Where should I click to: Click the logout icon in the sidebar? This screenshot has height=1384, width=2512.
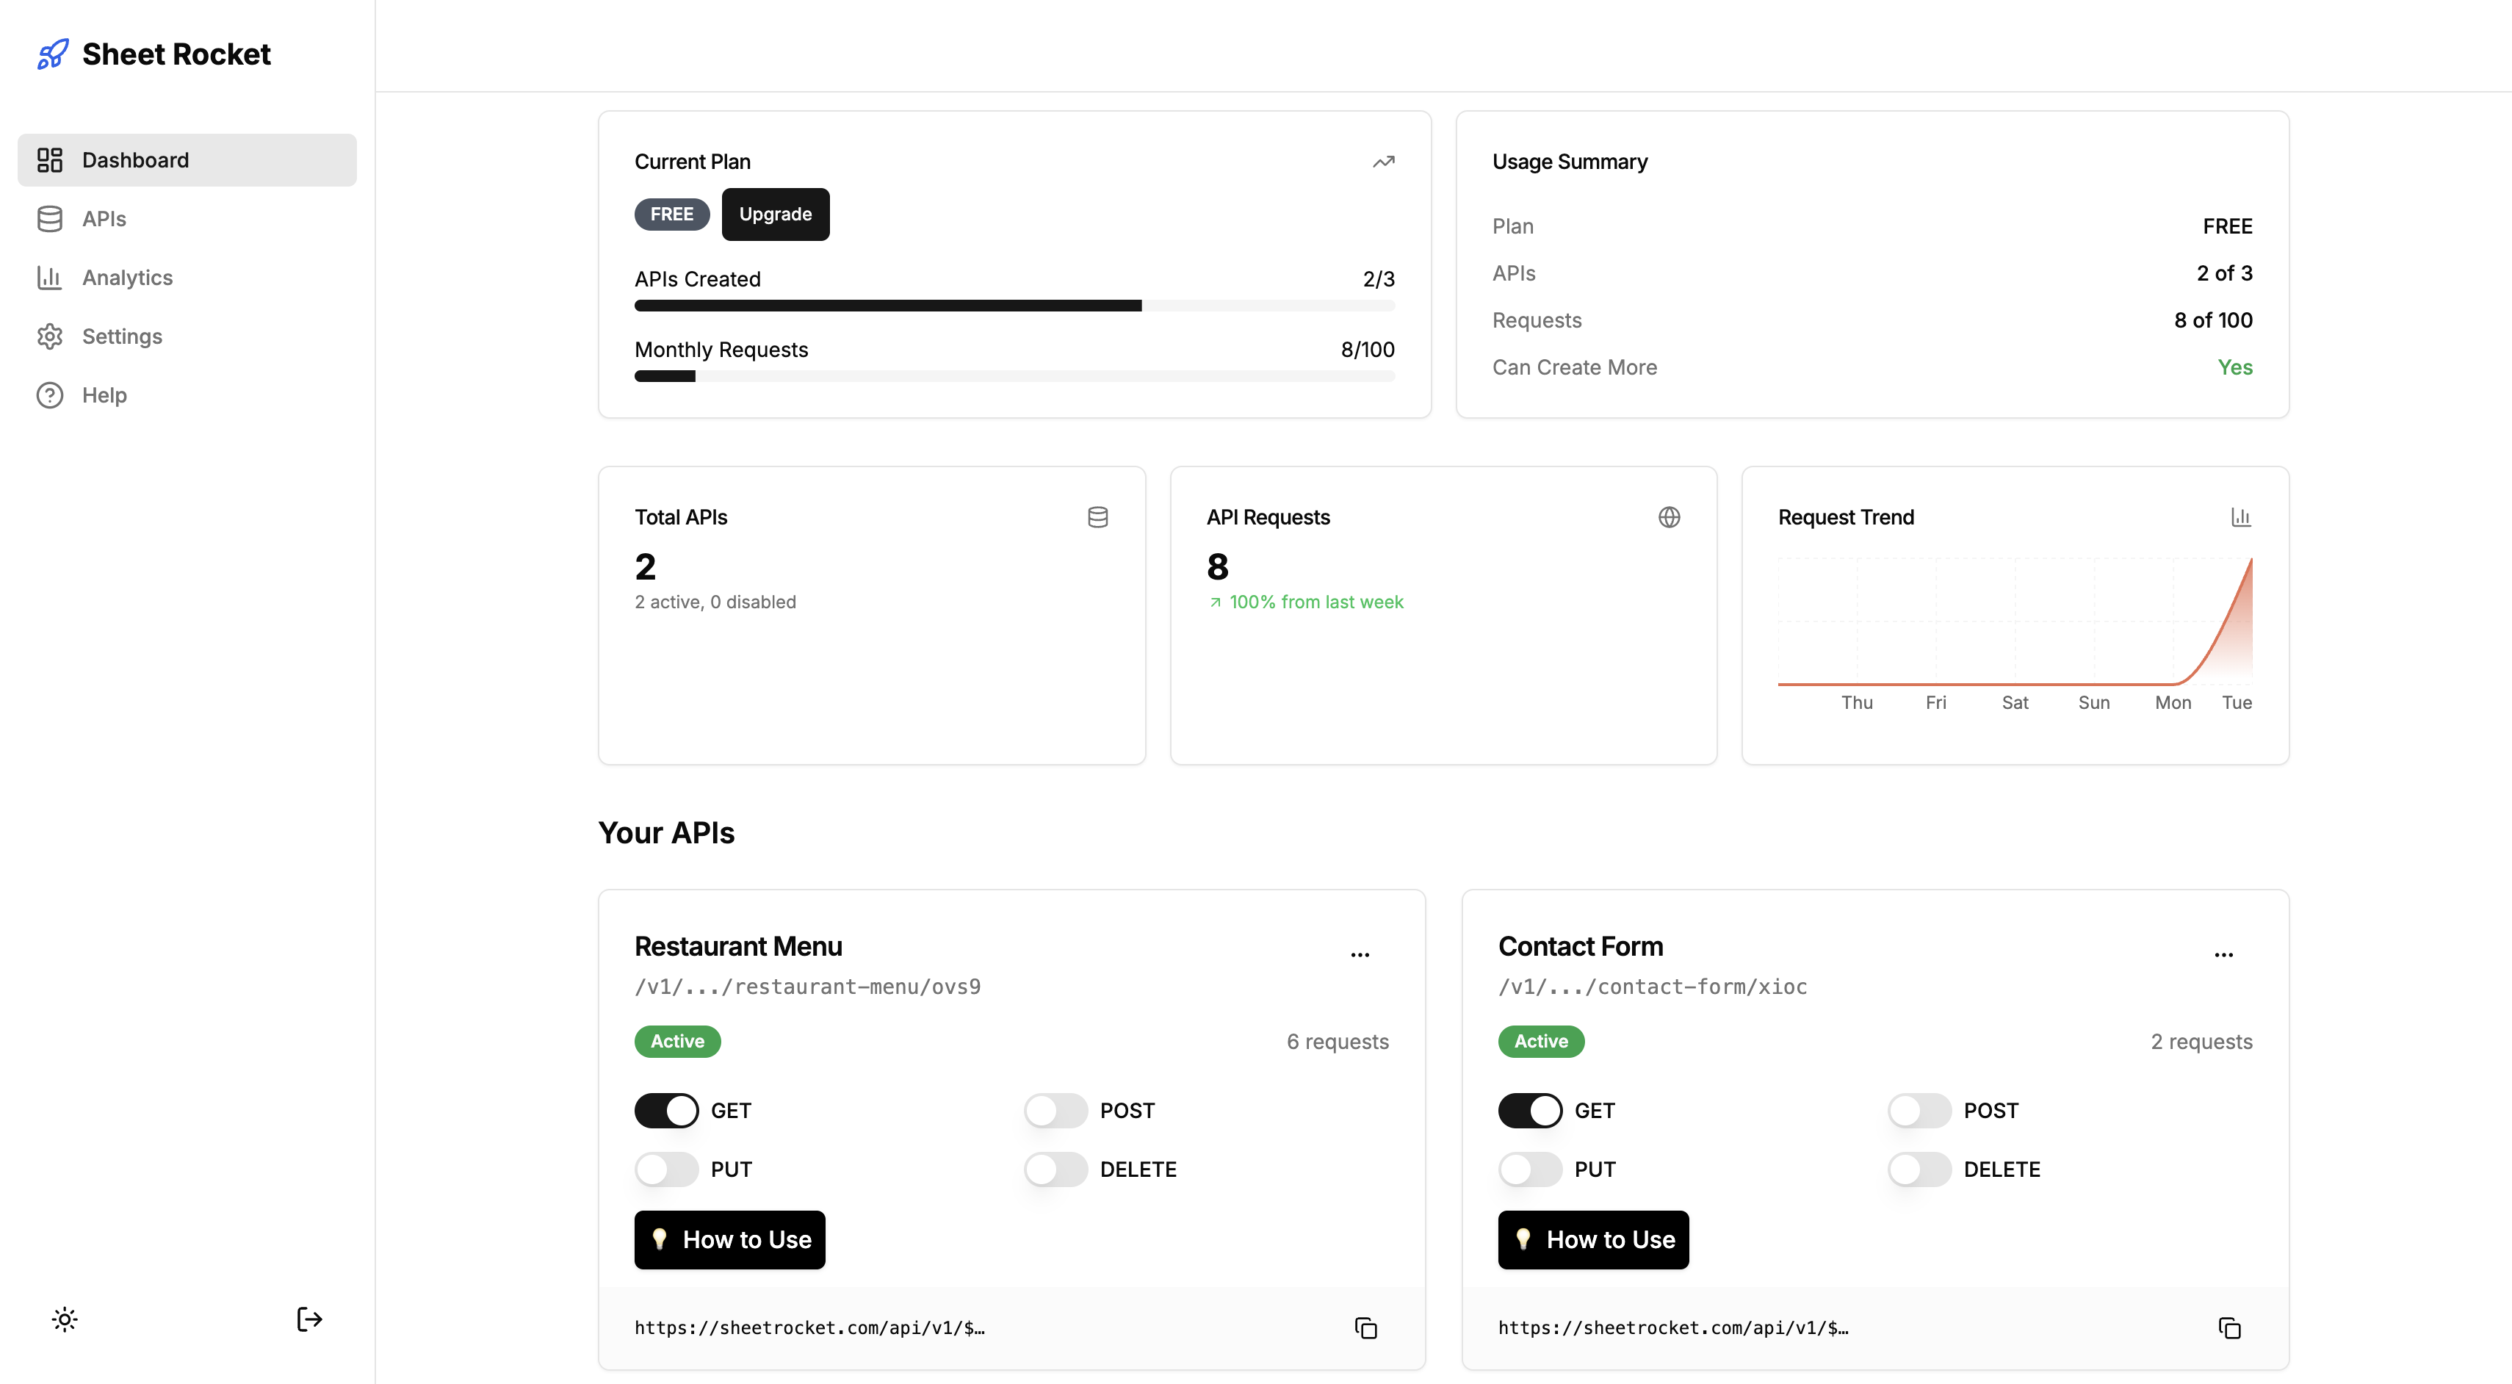pos(309,1319)
